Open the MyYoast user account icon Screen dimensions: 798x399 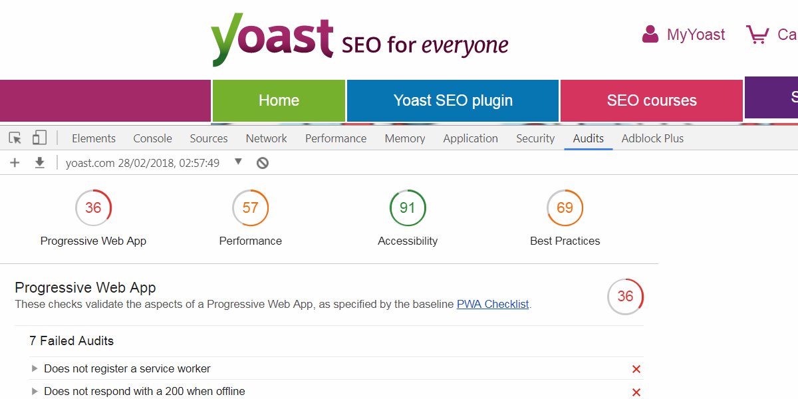[x=650, y=35]
